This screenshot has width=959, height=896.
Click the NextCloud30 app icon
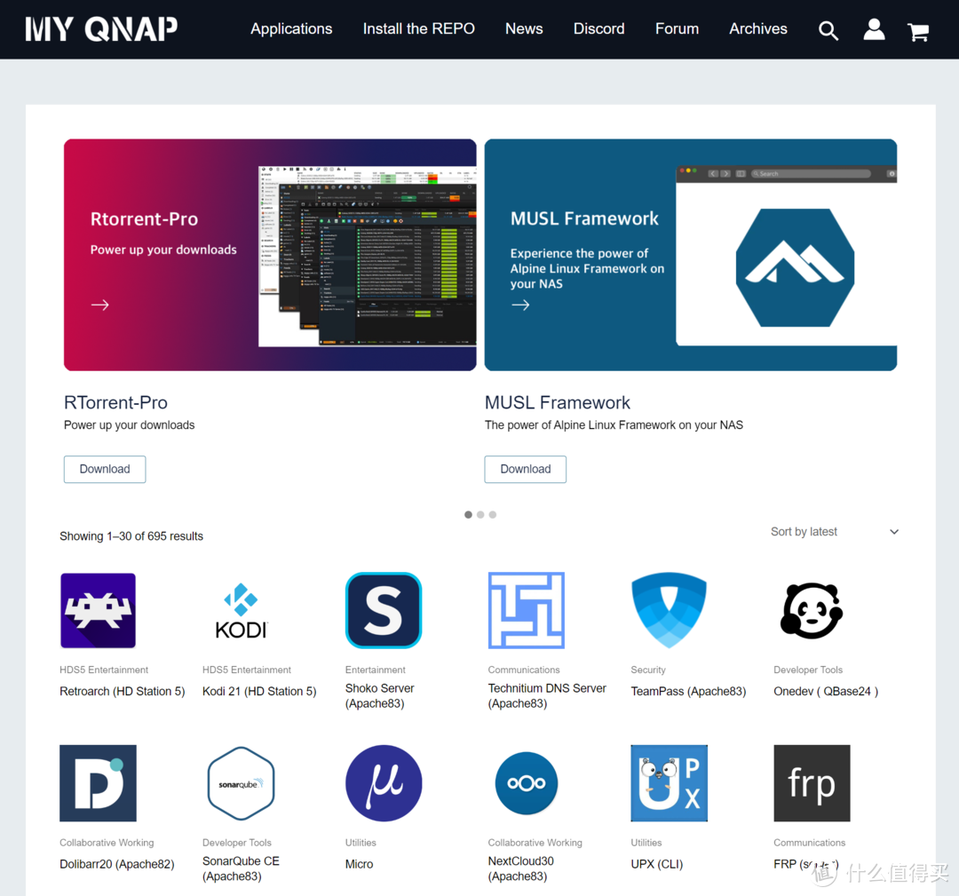click(527, 783)
